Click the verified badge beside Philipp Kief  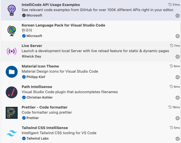24,77
